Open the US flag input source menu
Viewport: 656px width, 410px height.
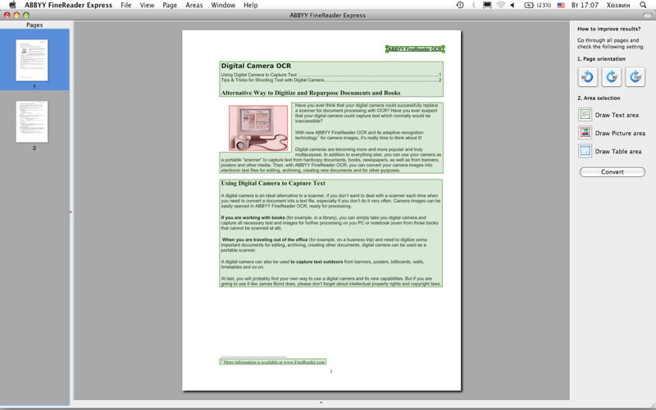561,5
